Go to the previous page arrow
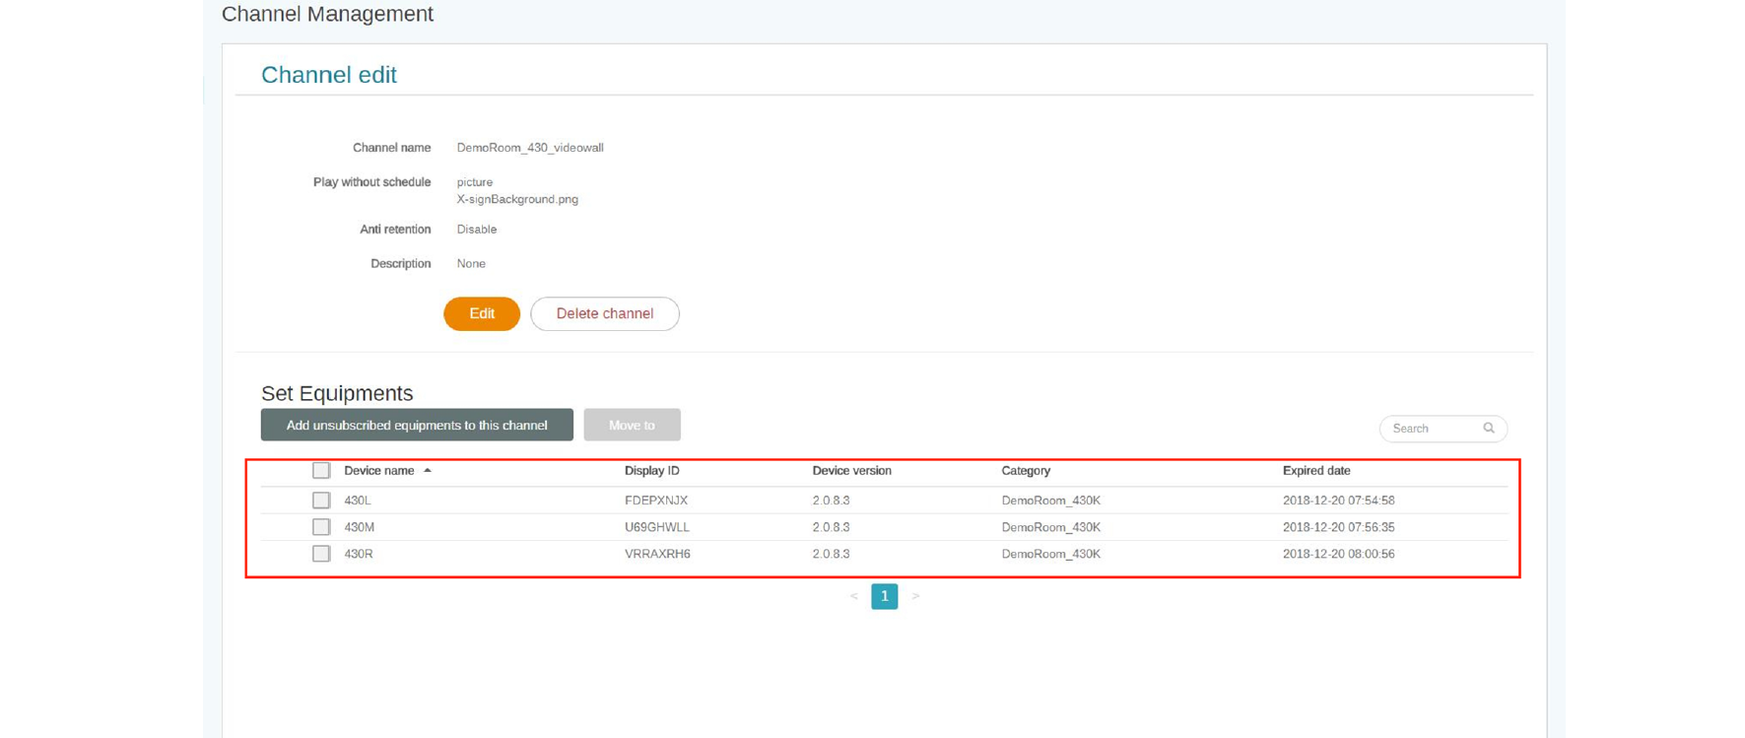The width and height of the screenshot is (1745, 738). click(853, 596)
